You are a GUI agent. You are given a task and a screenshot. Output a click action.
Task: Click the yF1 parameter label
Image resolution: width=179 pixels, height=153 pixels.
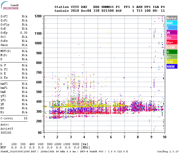[3, 100]
